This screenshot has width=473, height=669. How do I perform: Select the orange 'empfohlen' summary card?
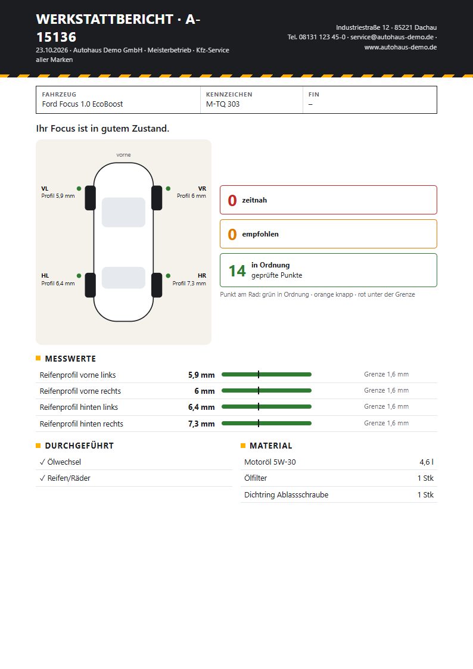tap(328, 234)
